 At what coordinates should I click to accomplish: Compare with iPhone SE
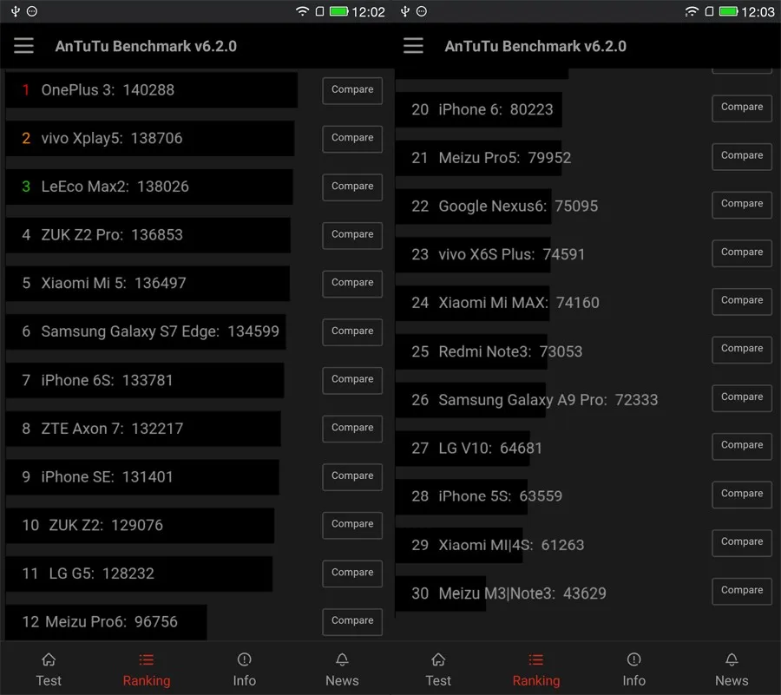pos(352,476)
